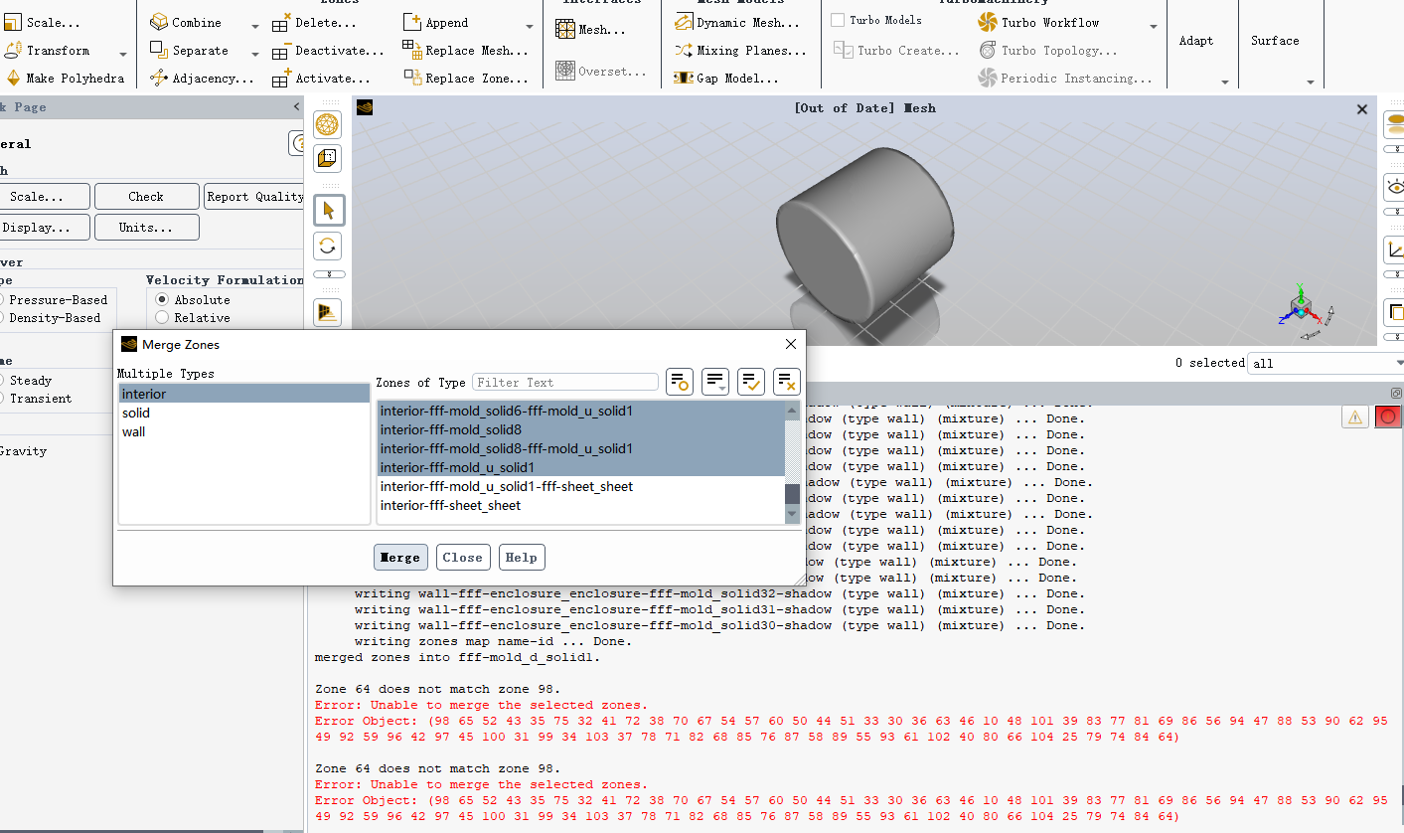Click the axis plot icon beside viewport
This screenshot has width=1404, height=833.
click(1394, 250)
